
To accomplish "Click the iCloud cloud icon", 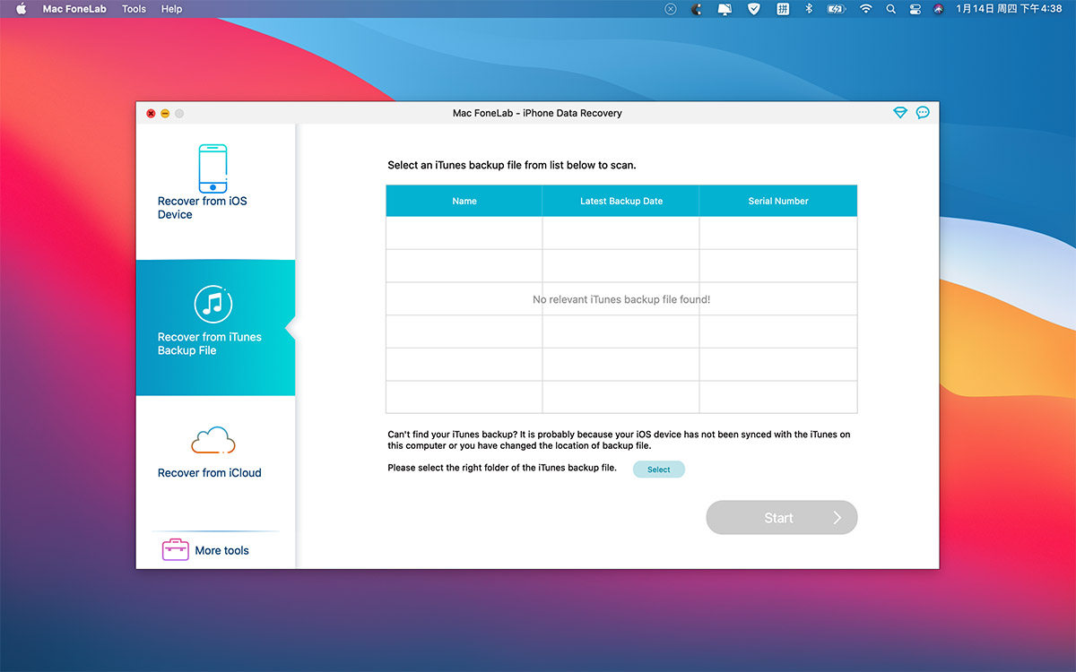I will point(213,440).
